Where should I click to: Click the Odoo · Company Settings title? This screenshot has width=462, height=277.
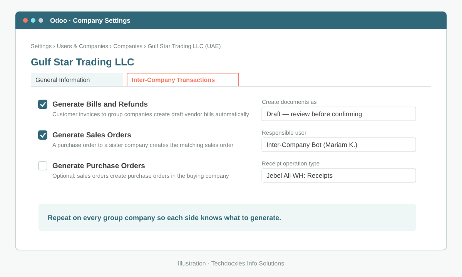90,20
